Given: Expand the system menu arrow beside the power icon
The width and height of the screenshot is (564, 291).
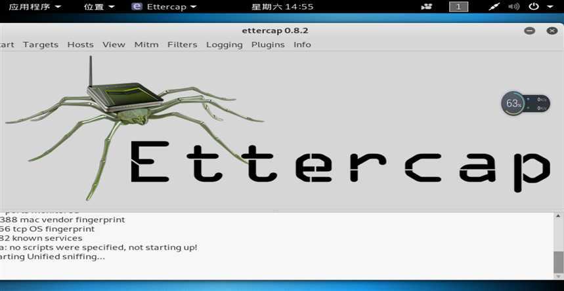Looking at the screenshot, I should coord(550,7).
